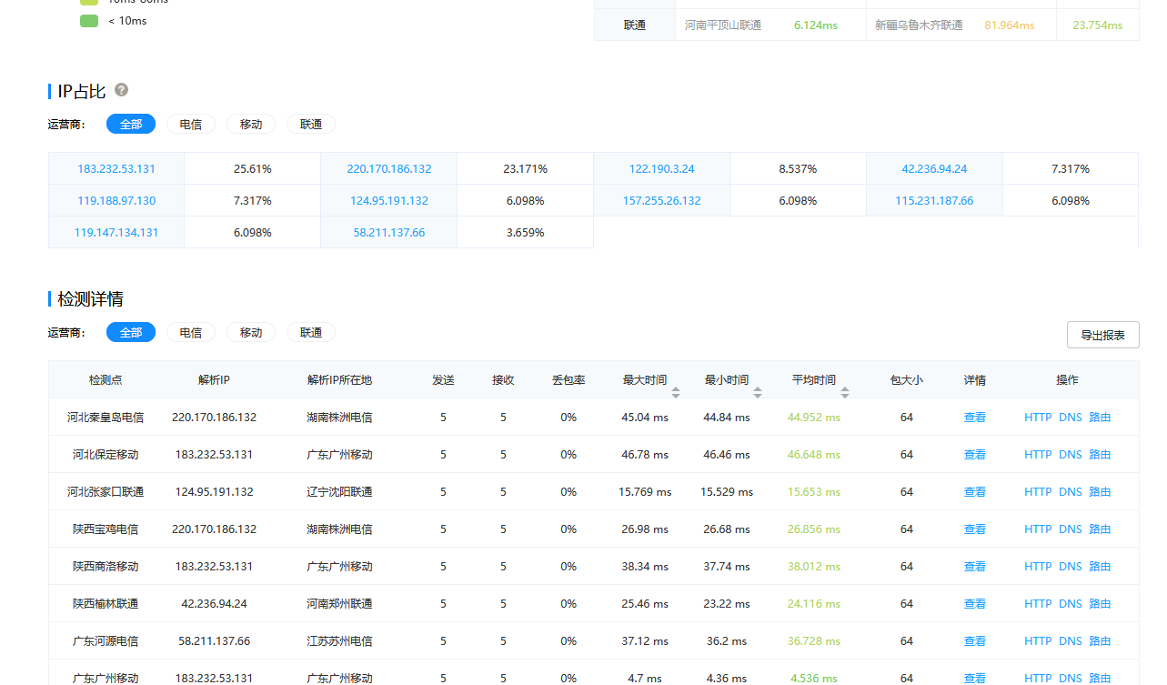Click IP address 58.211.137.66 link

point(389,232)
